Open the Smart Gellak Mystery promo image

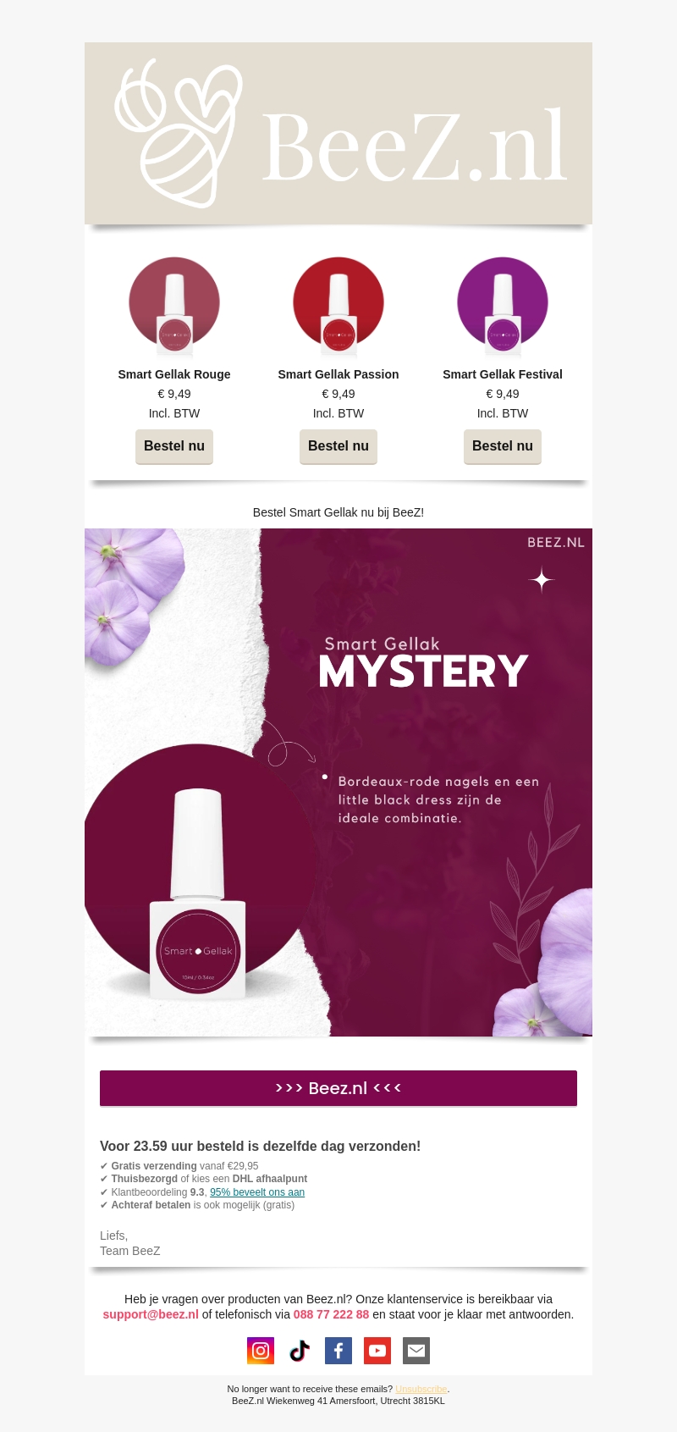click(338, 782)
